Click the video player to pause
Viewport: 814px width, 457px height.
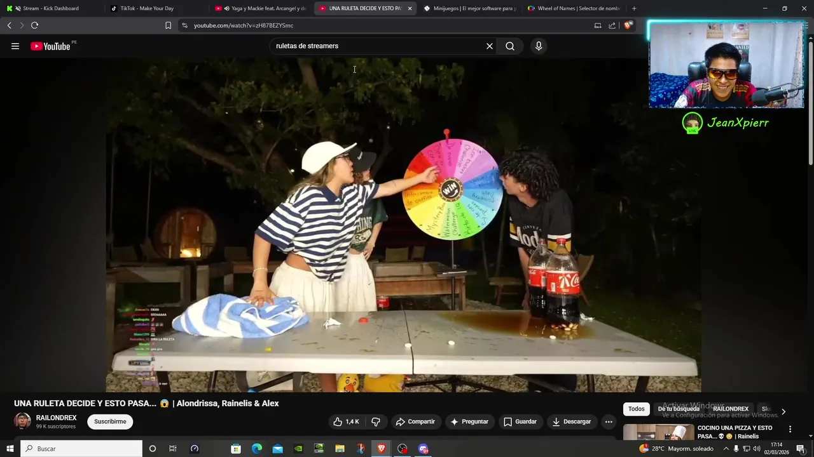404,225
